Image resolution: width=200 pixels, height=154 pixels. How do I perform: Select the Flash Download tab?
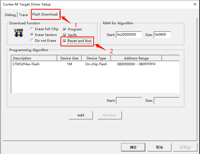pos(45,14)
